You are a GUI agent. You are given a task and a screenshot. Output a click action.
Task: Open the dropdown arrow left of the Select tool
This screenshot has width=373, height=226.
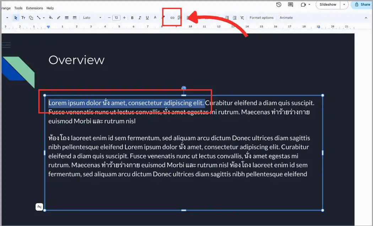7,18
